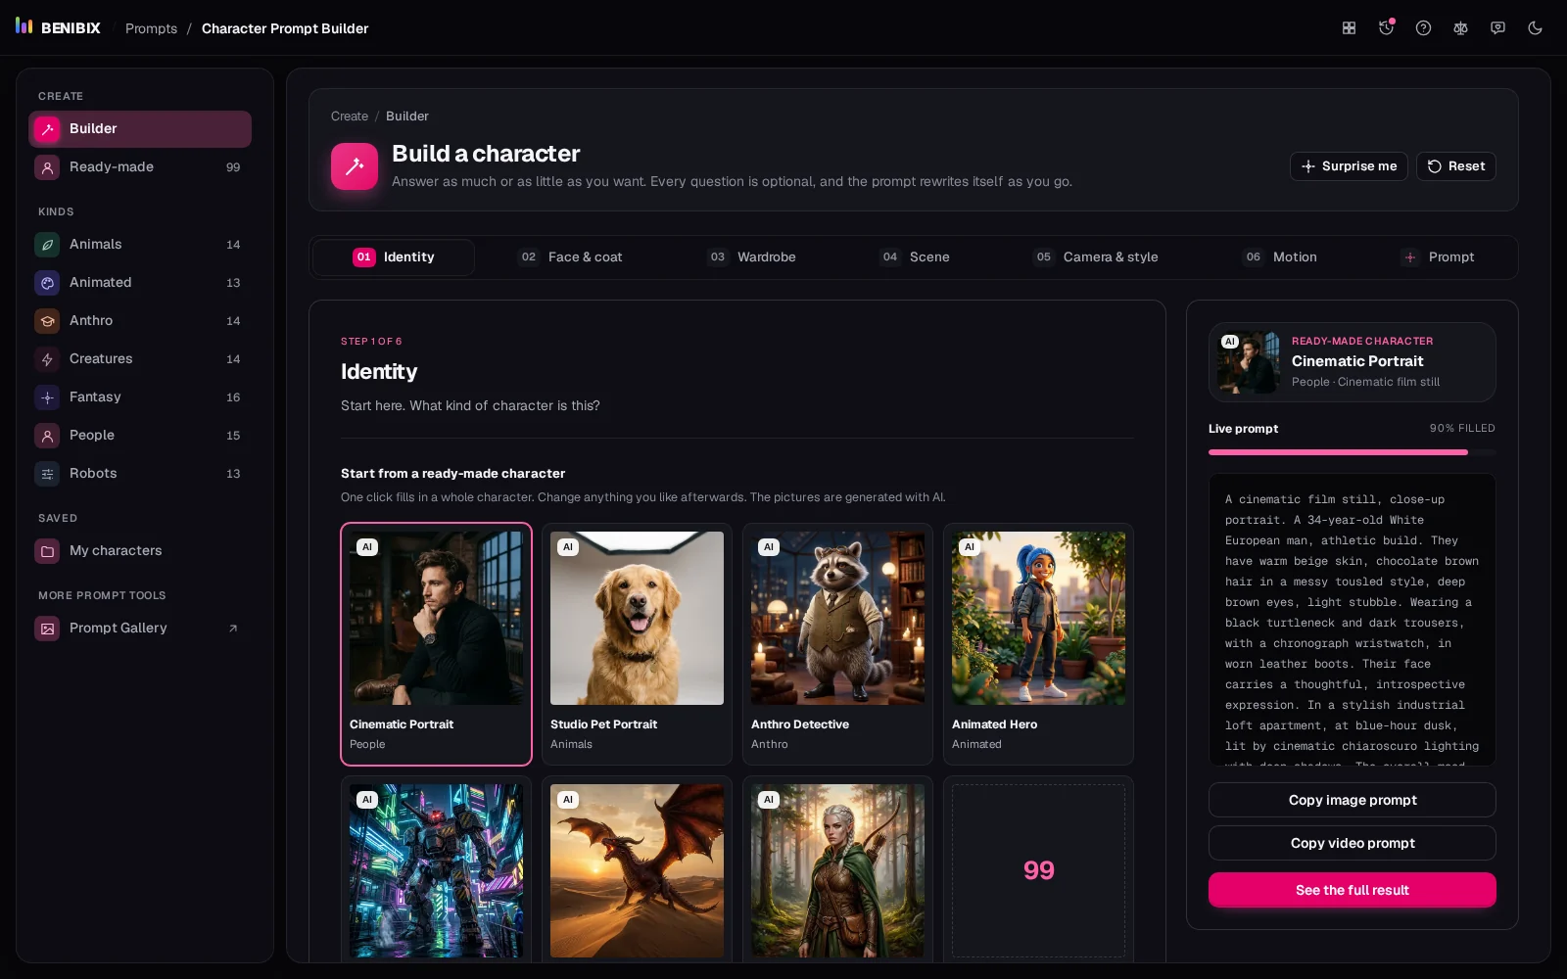Click the People person icon in sidebar

point(47,436)
